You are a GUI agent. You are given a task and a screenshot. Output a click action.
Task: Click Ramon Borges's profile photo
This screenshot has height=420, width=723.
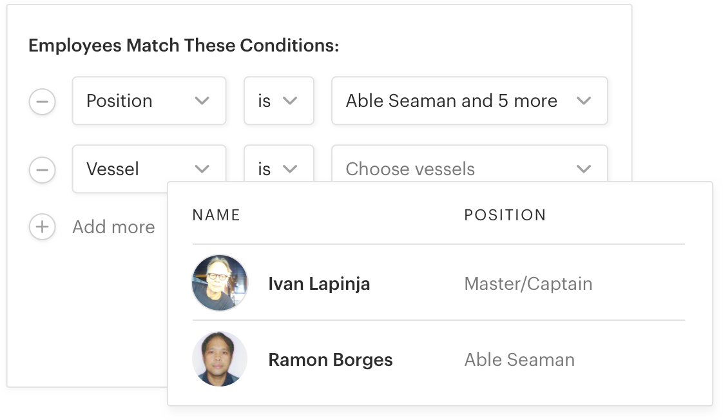coord(220,359)
